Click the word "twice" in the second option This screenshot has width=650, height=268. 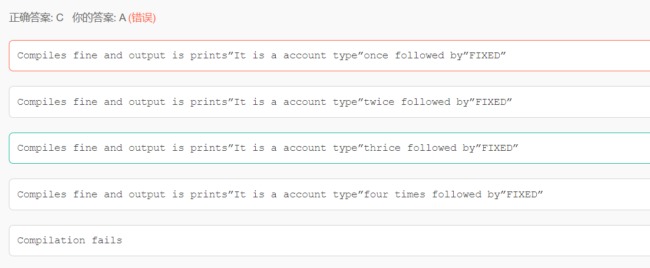[380, 102]
